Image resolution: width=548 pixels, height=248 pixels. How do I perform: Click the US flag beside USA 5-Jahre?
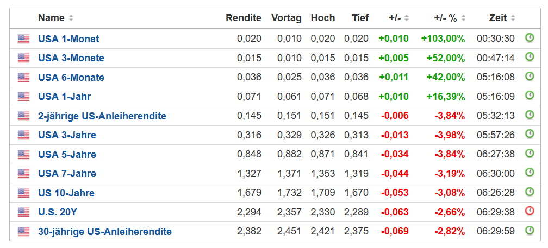(x=23, y=154)
